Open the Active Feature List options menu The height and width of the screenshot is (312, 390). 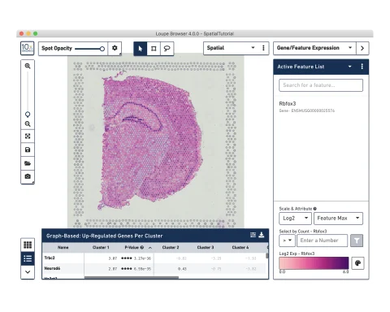point(362,67)
